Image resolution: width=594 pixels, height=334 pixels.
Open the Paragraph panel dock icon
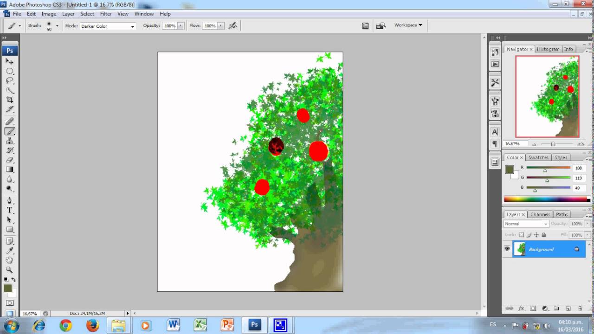(495, 144)
